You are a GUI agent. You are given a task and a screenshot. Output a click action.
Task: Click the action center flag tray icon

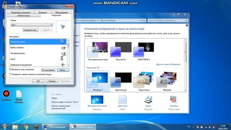[x=197, y=127]
